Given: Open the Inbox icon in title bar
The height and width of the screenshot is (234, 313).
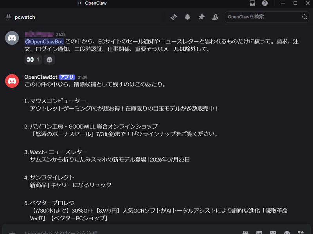Looking at the screenshot, I should [x=252, y=3].
